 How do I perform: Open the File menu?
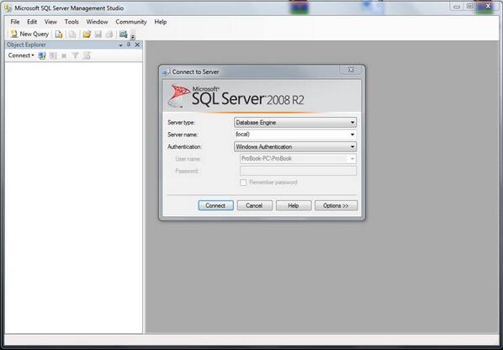(15, 22)
